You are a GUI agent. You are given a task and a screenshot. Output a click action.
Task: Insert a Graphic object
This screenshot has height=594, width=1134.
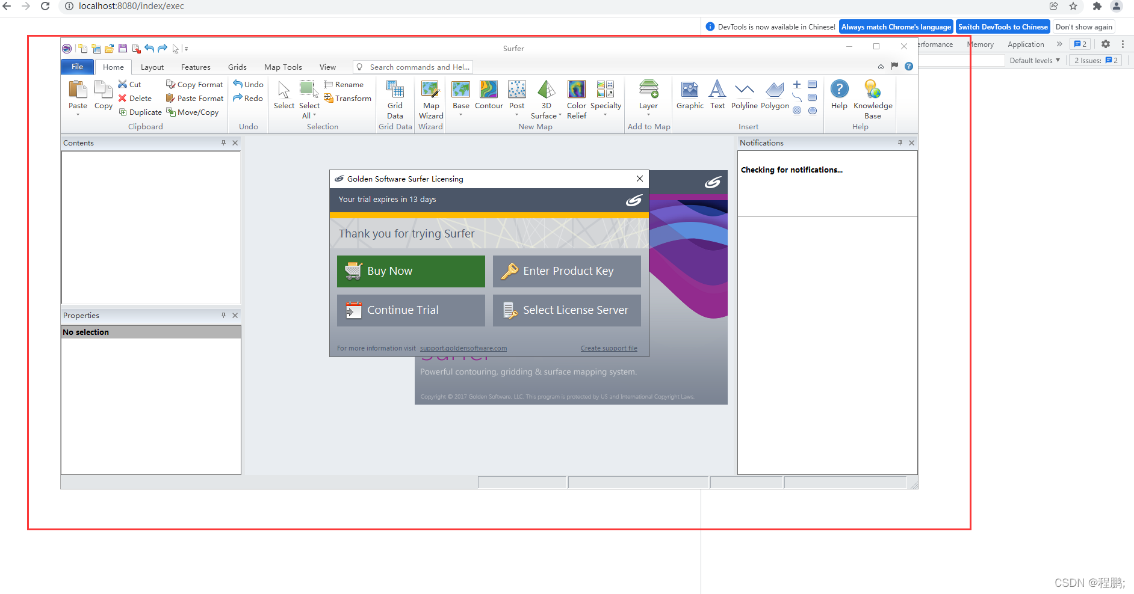pos(690,95)
